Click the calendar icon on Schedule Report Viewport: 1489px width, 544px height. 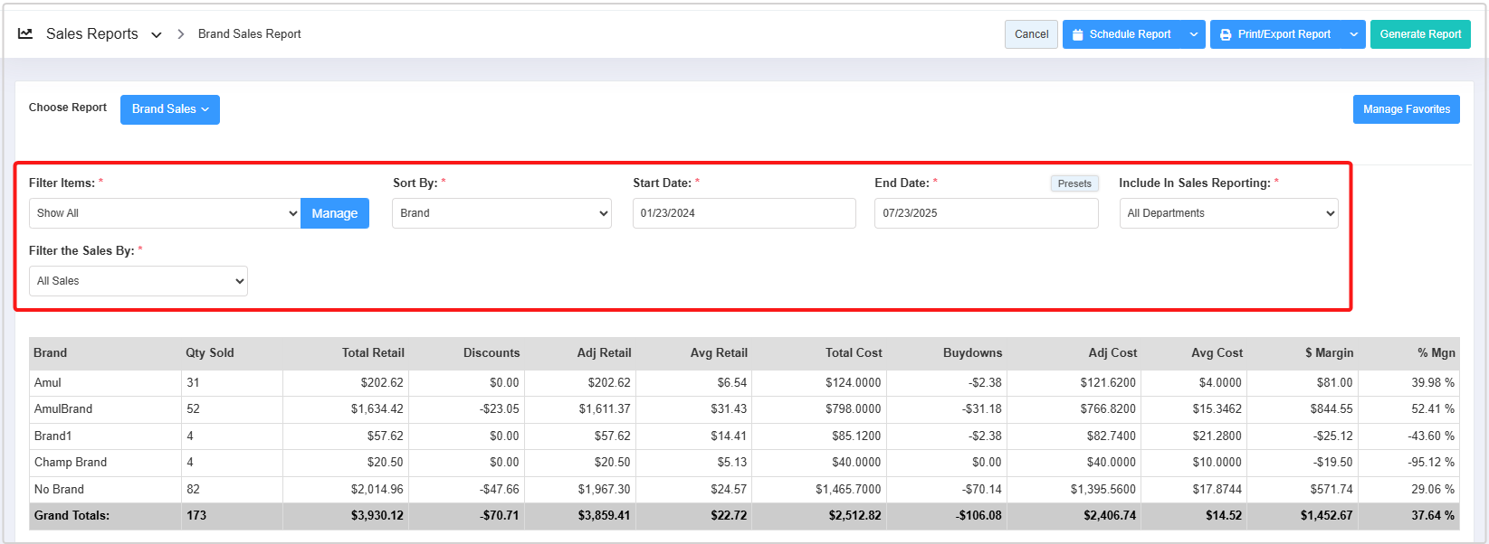(x=1077, y=35)
